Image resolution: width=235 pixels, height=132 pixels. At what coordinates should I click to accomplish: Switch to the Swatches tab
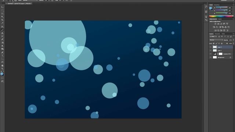click(217, 5)
